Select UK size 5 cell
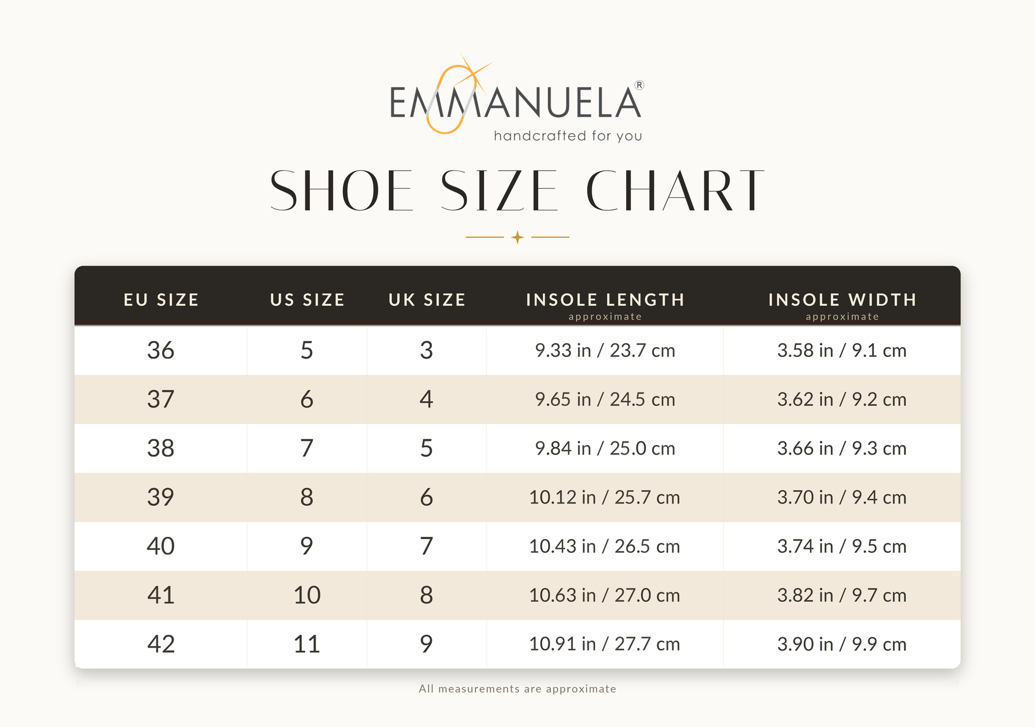This screenshot has height=727, width=1035. [427, 448]
